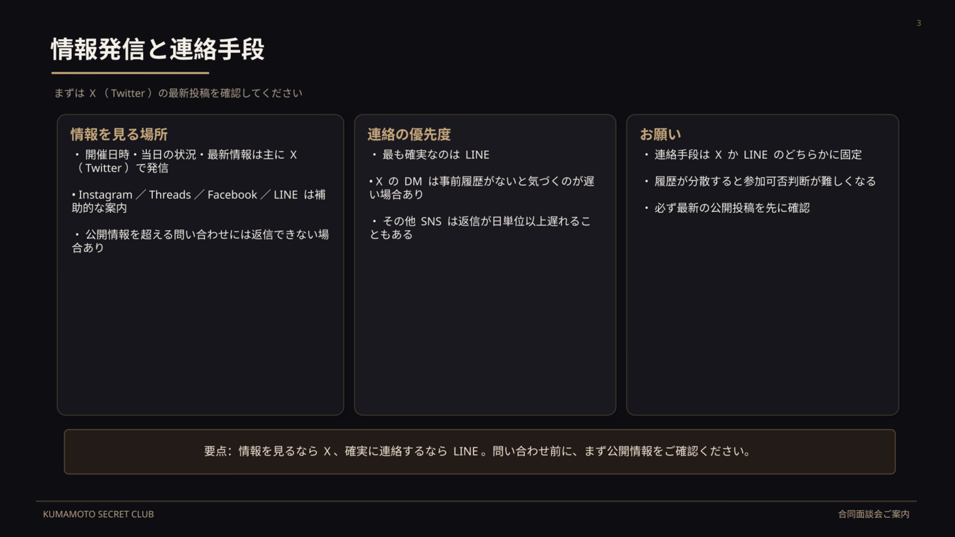Click the footer divider line
The height and width of the screenshot is (537, 955).
click(x=476, y=501)
